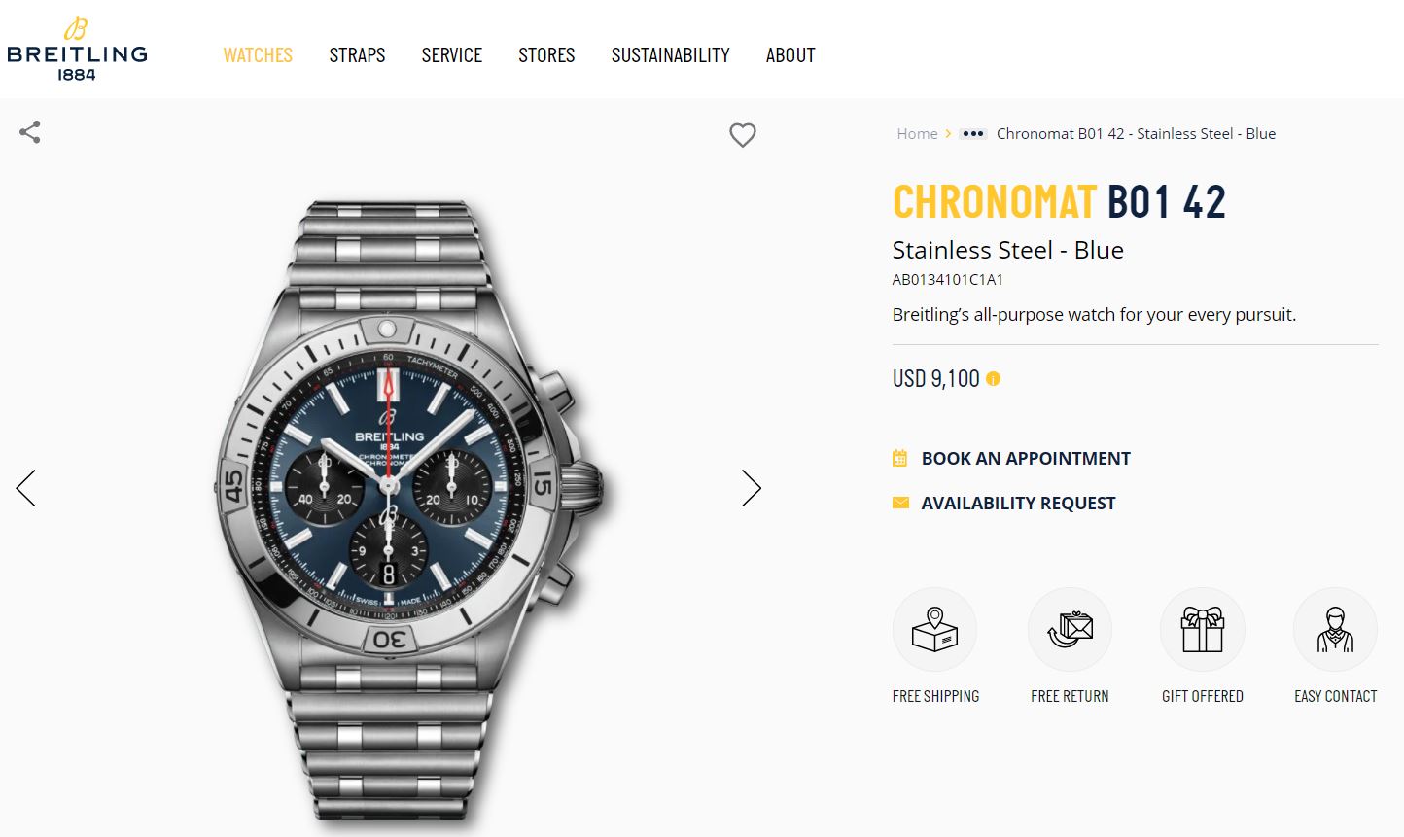Open the About menu item
The image size is (1404, 837).
tap(790, 55)
